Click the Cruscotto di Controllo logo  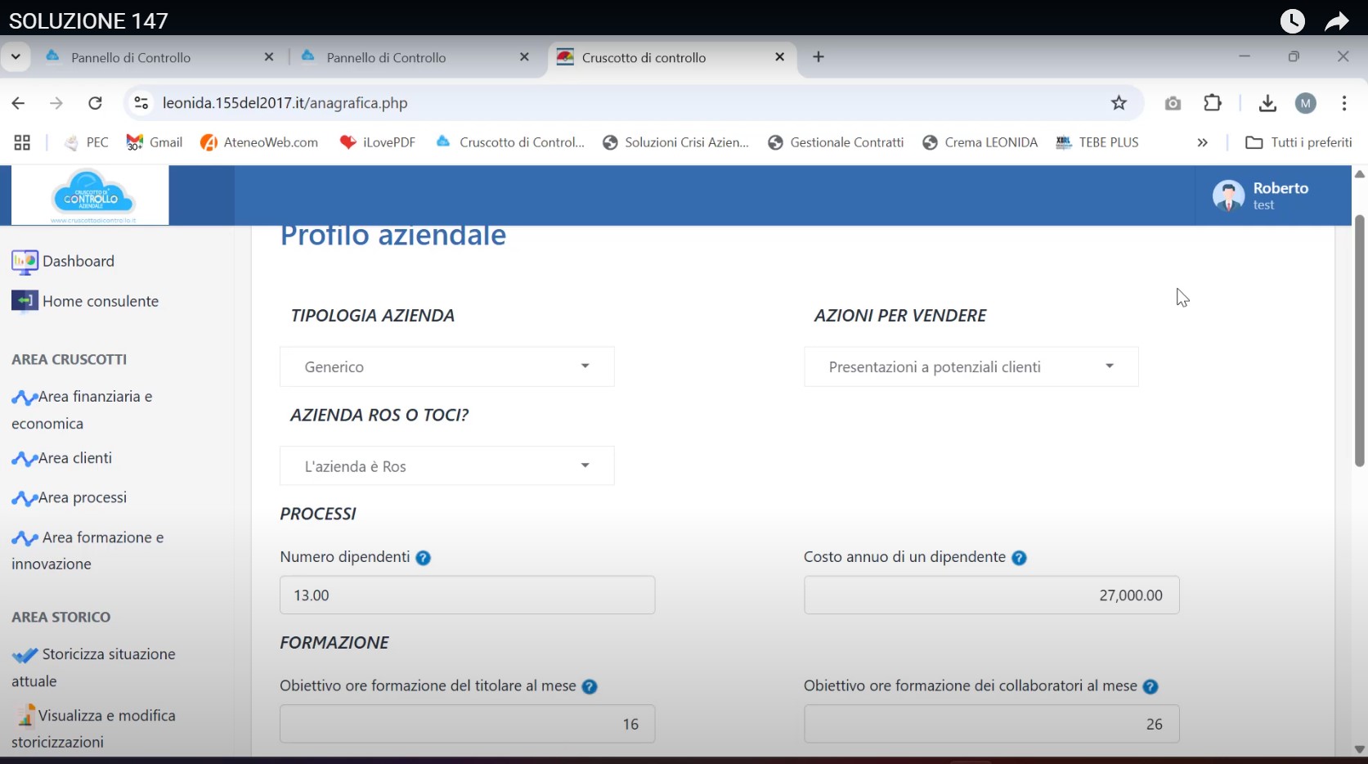[90, 195]
